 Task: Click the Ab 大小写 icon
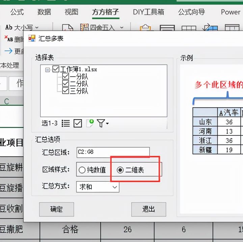pyautogui.click(x=9, y=27)
